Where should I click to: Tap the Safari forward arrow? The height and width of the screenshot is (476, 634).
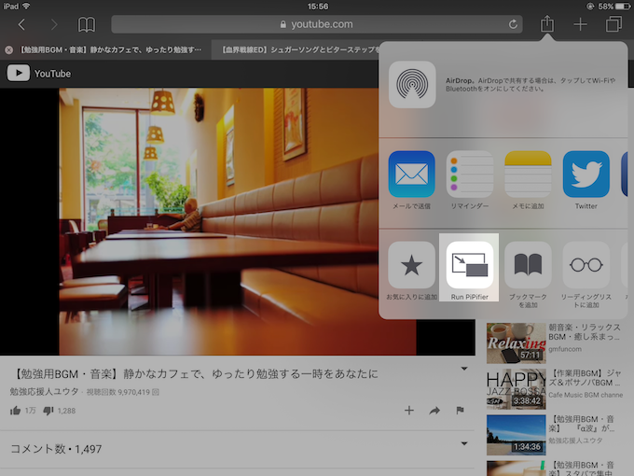point(54,24)
